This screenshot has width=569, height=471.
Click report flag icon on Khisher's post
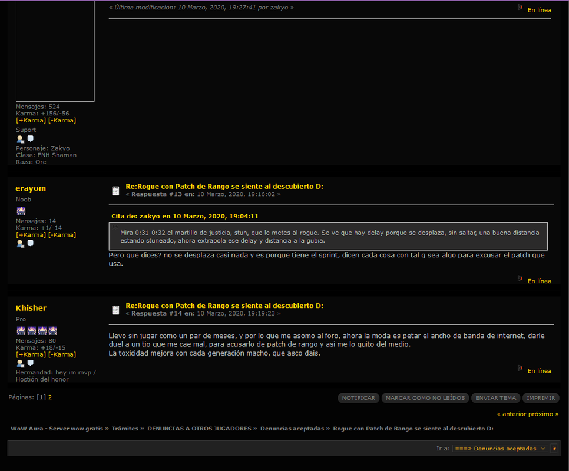tap(520, 368)
